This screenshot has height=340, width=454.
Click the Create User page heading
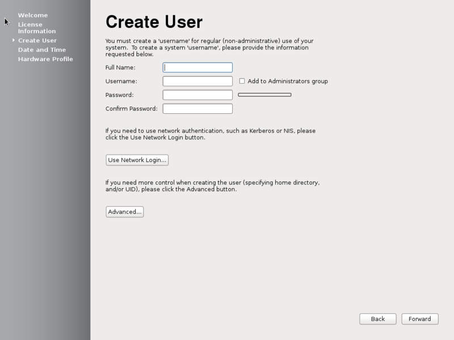pyautogui.click(x=154, y=22)
